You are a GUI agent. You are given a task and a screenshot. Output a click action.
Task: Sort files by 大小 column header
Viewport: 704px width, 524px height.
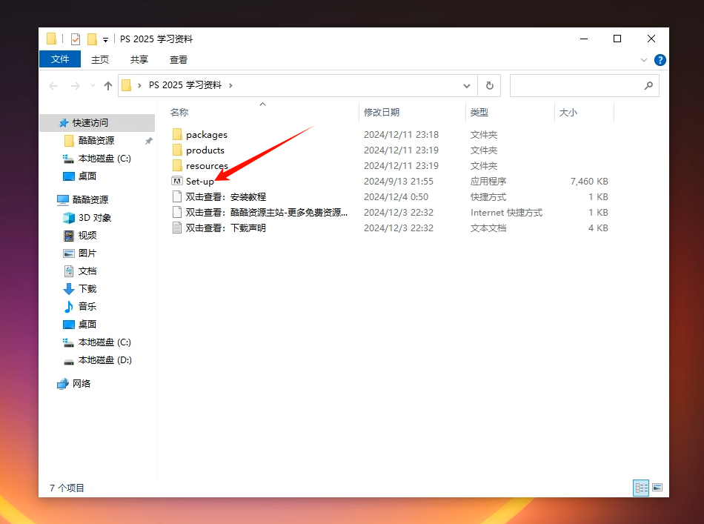pyautogui.click(x=568, y=113)
